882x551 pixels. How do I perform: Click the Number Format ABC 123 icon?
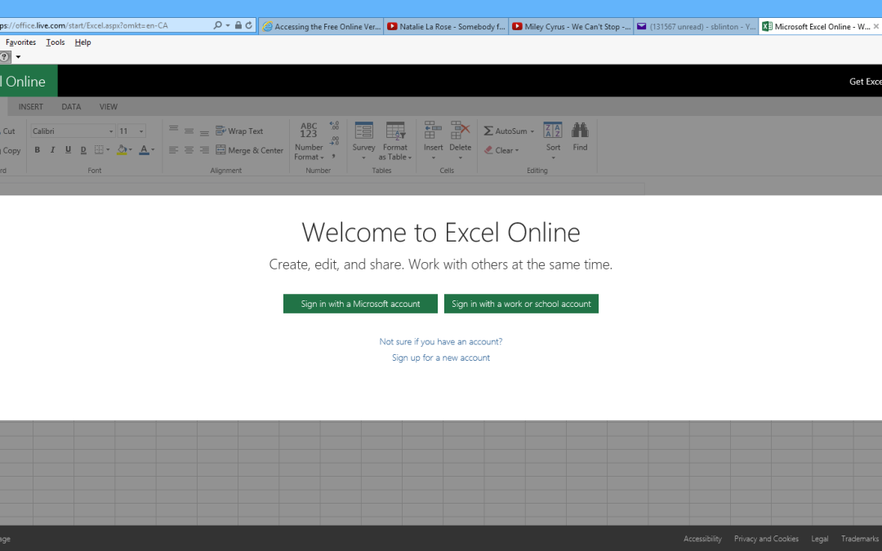309,131
